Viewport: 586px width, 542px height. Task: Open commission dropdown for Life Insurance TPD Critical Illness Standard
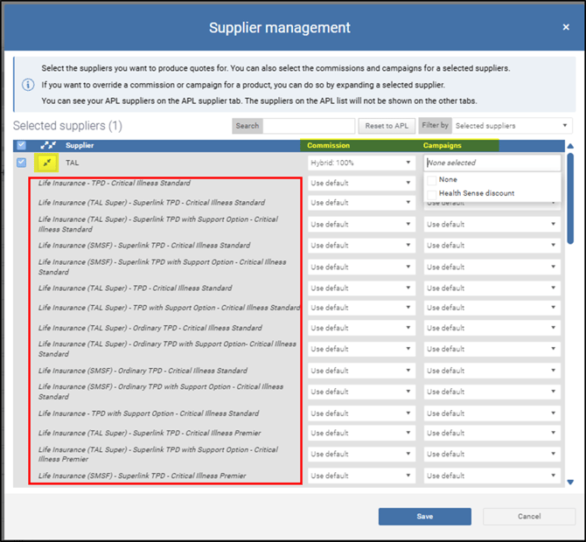[360, 184]
